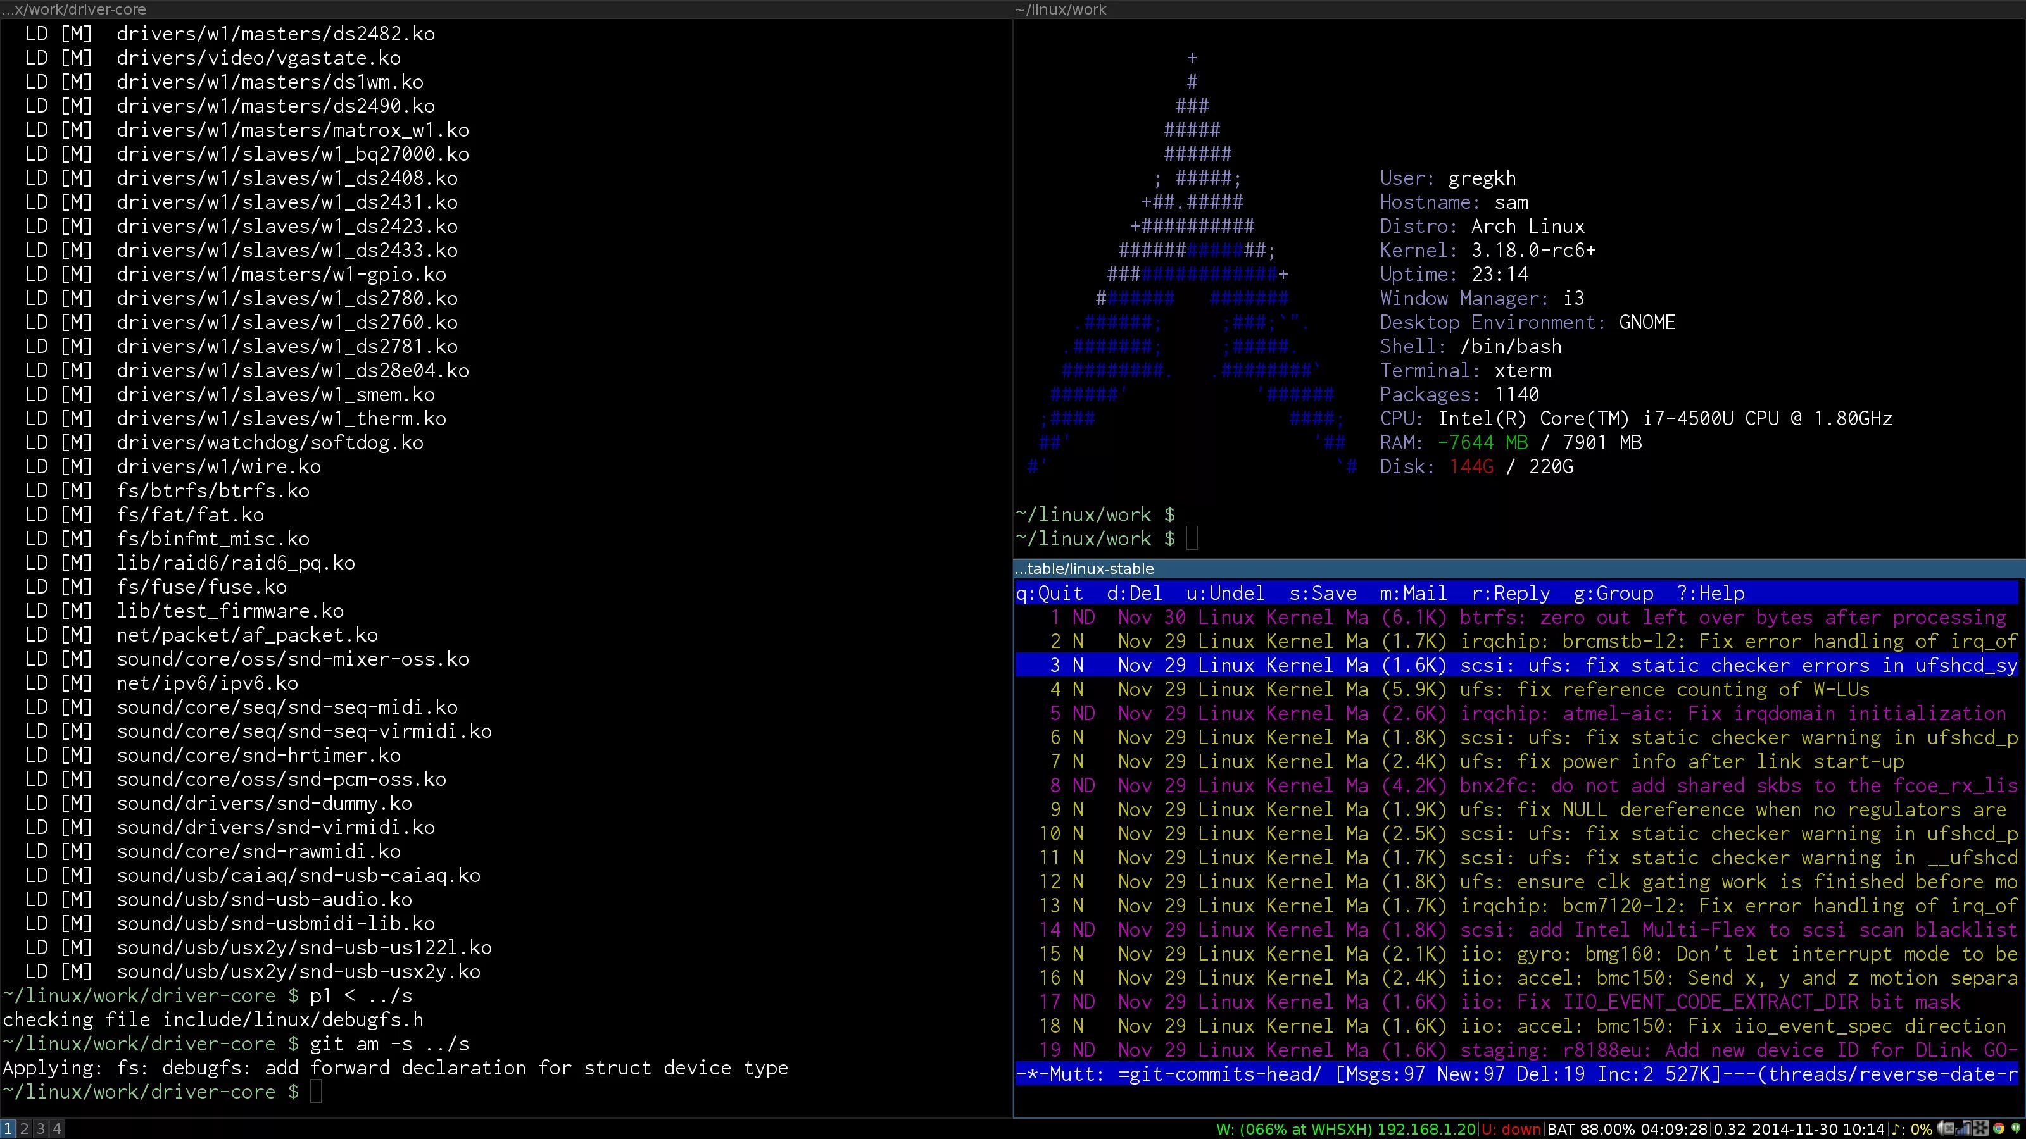Click the Chrome tray icon
The image size is (2026, 1139).
coord(1999,1129)
